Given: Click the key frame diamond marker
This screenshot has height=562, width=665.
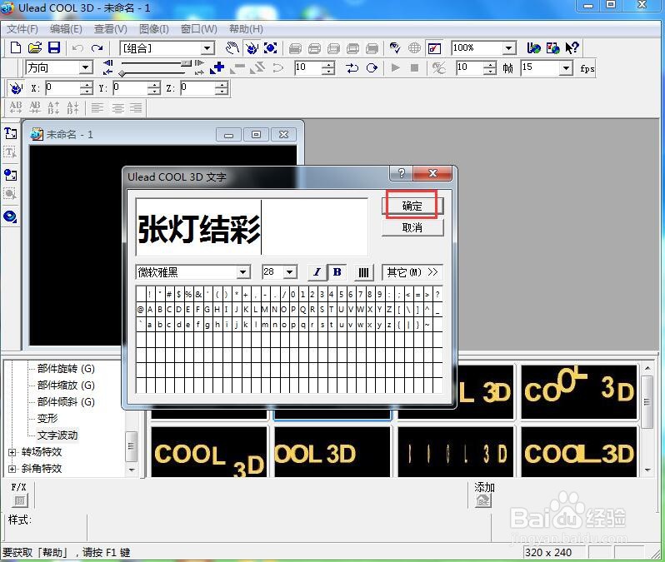Looking at the screenshot, I should (x=122, y=73).
